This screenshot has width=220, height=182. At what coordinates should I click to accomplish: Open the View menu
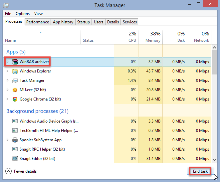coord(38,14)
